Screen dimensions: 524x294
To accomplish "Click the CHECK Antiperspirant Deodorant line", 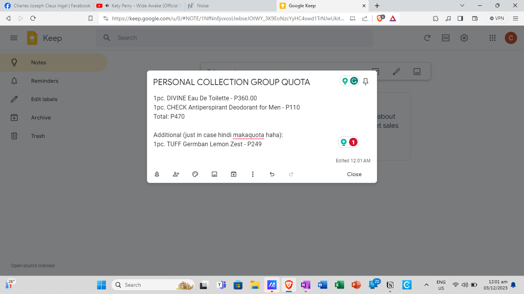I will point(227,107).
